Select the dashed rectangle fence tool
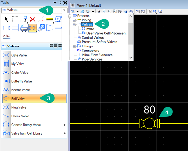Image resolution: width=188 pixels, height=151 pixels. [15, 19]
